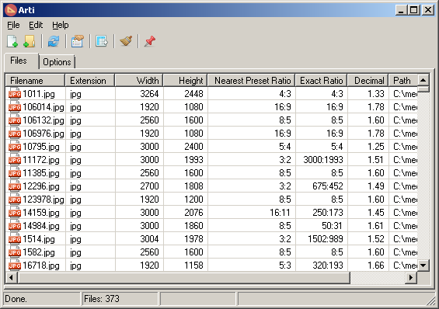Viewport: 439px width, 309px height.
Task: Select the 11172.jpg file row
Action: pos(211,160)
